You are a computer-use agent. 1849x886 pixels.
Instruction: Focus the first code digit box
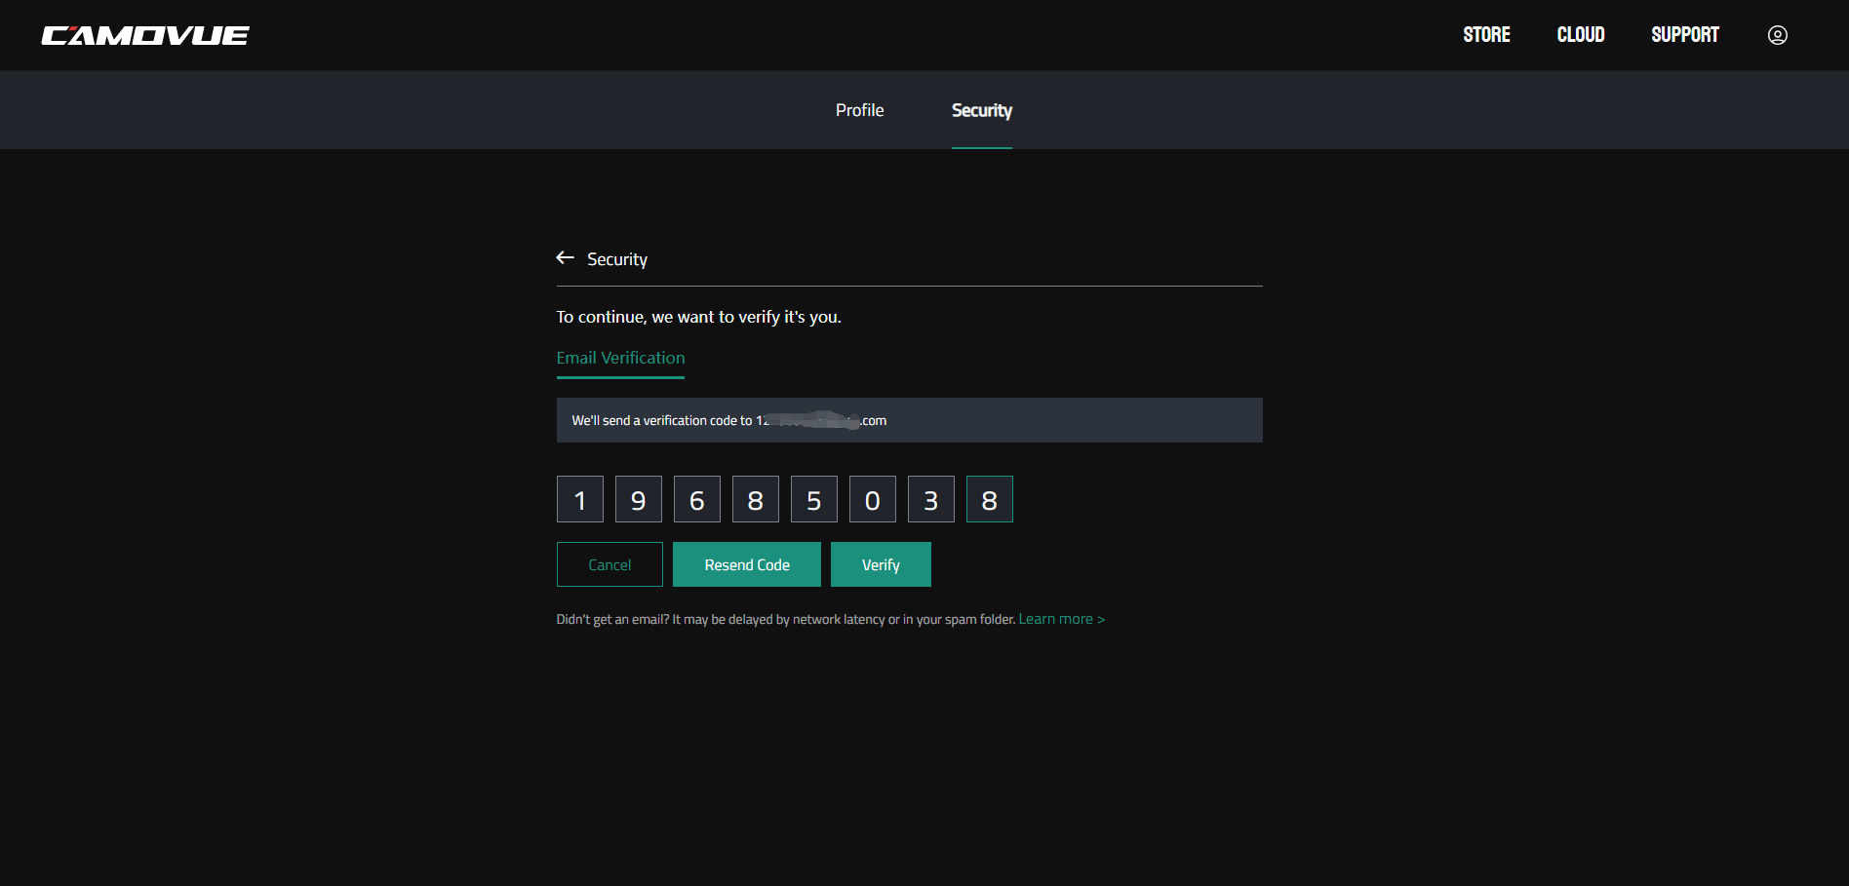point(579,499)
